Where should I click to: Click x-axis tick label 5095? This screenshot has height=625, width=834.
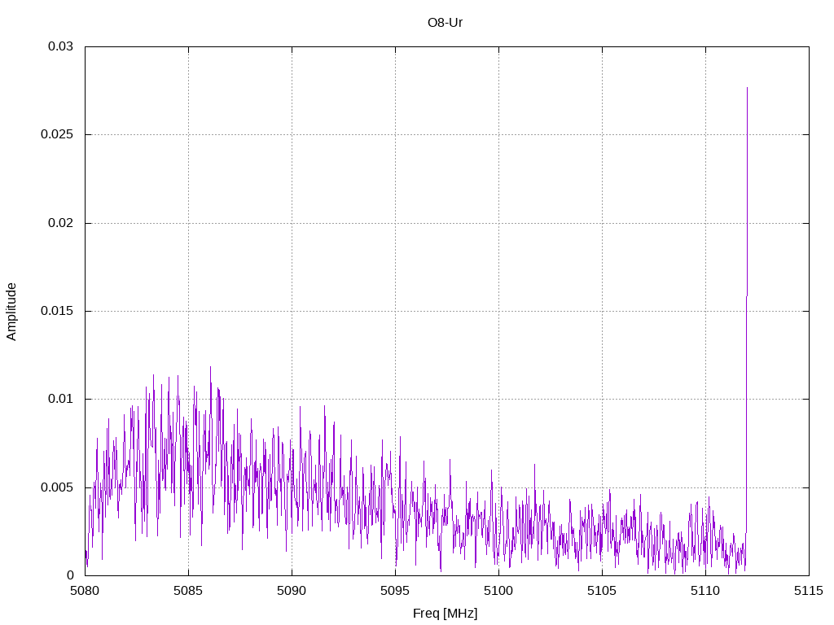[x=395, y=591]
